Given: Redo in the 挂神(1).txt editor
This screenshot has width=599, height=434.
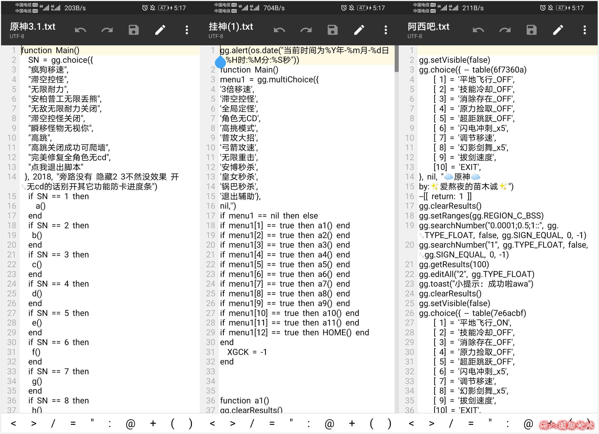Looking at the screenshot, I should click(306, 30).
